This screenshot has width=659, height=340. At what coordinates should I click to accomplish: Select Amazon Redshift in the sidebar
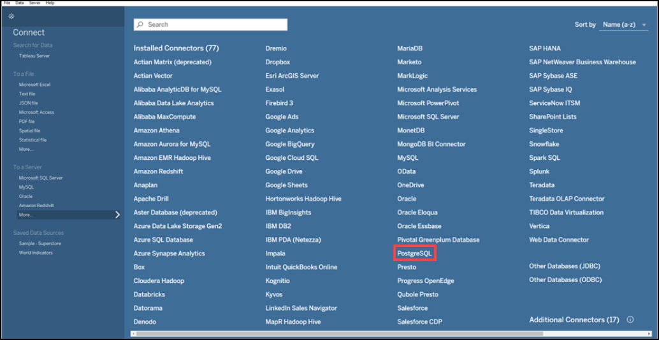tap(36, 206)
